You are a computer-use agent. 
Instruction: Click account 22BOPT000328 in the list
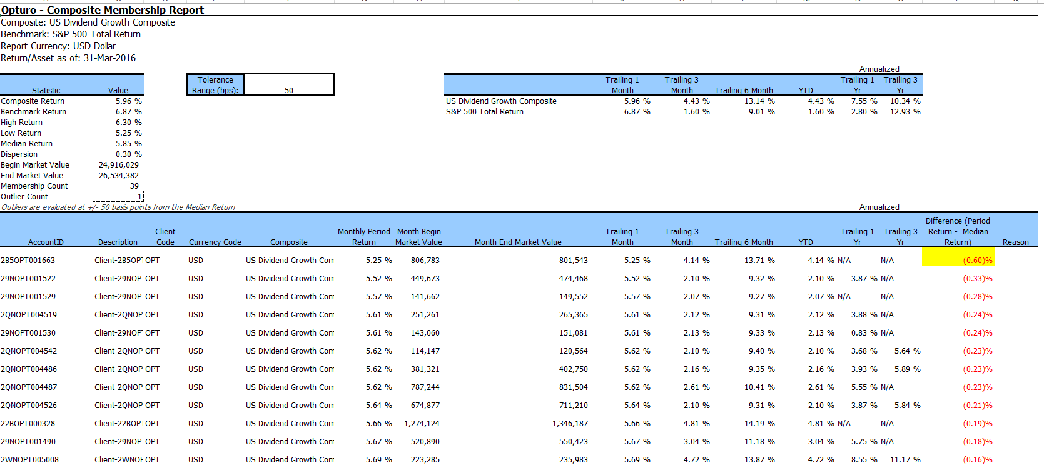(x=28, y=424)
